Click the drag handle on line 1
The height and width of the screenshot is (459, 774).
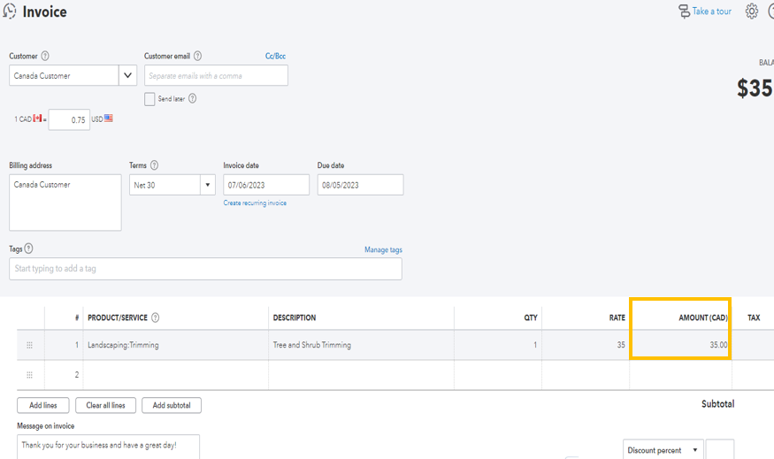(30, 345)
